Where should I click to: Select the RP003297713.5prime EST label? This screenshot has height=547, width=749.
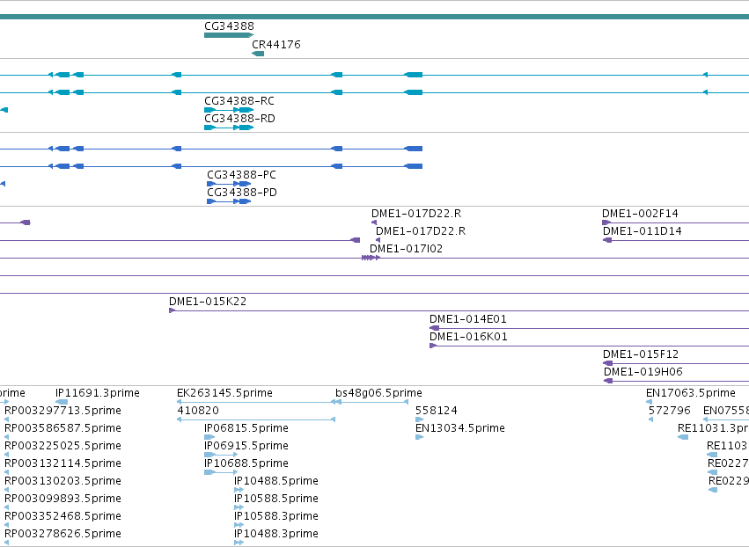63,411
